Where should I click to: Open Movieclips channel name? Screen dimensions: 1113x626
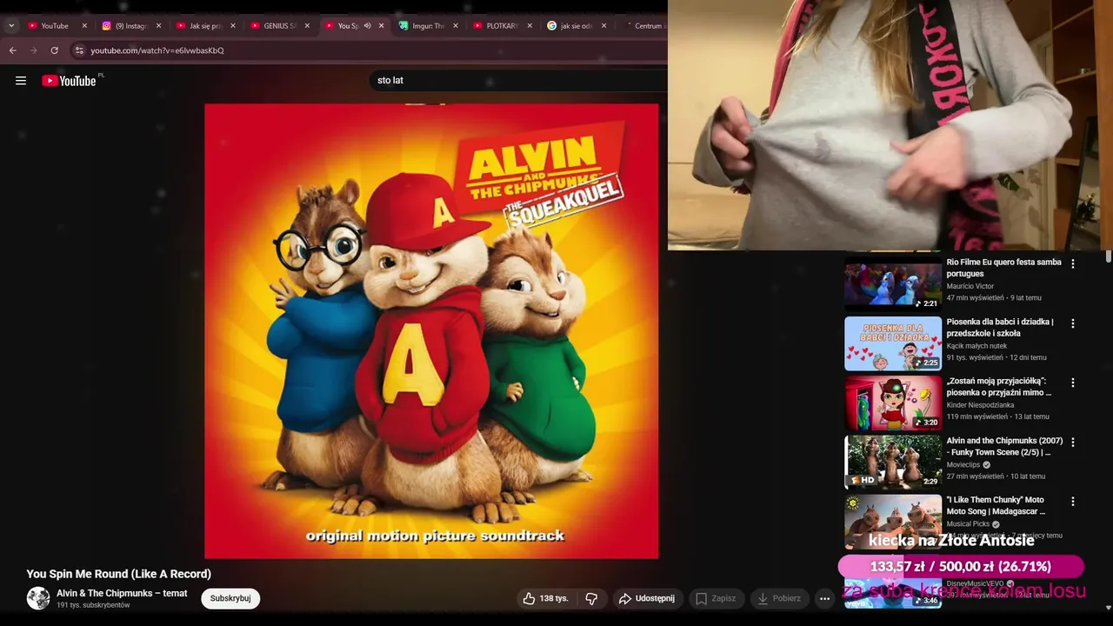pyautogui.click(x=964, y=464)
